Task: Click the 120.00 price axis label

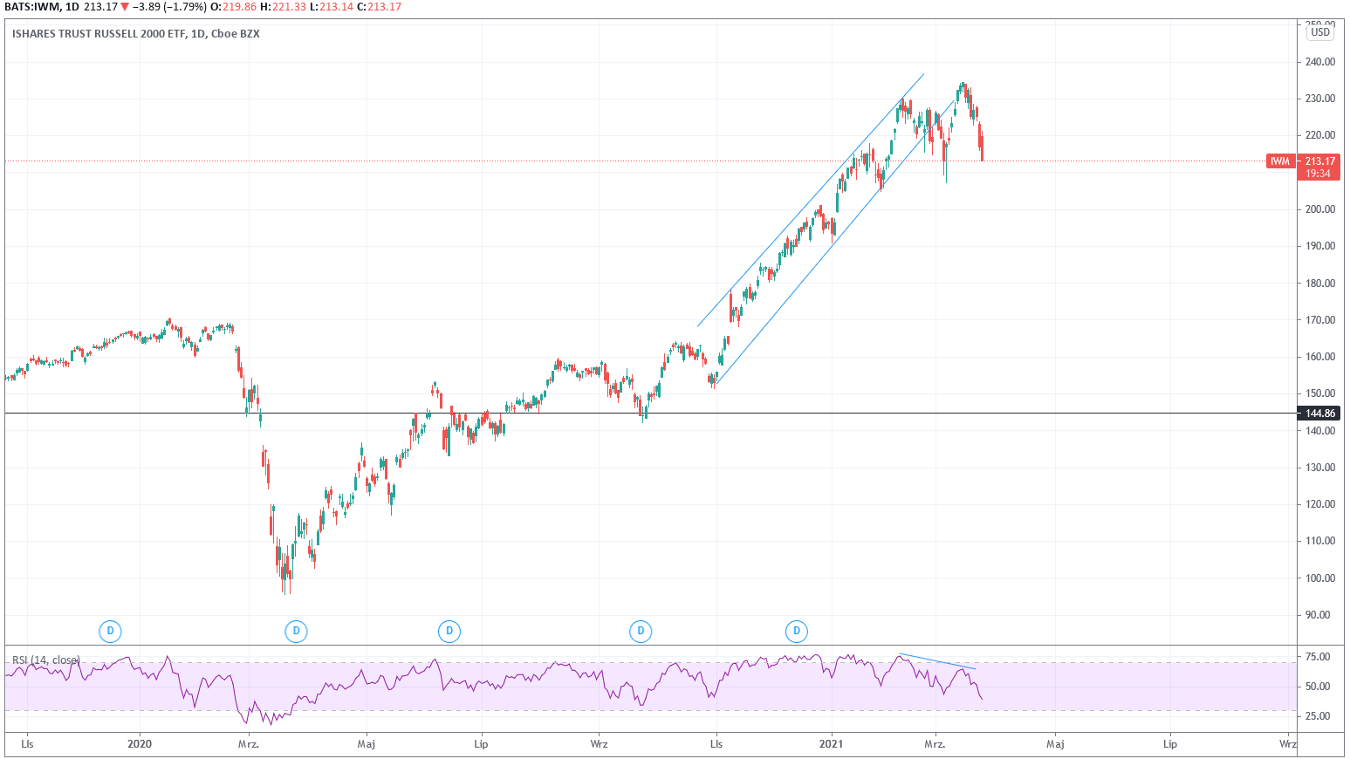Action: 1320,504
